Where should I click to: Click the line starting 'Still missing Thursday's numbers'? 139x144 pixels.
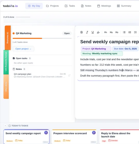[110, 70]
